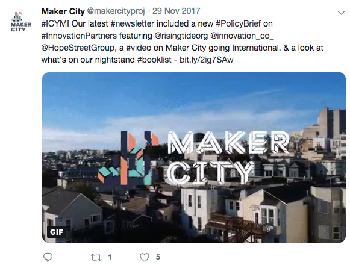Open the 29 Nov 2017 timestamp
Image resolution: width=350 pixels, height=265 pixels.
[176, 11]
